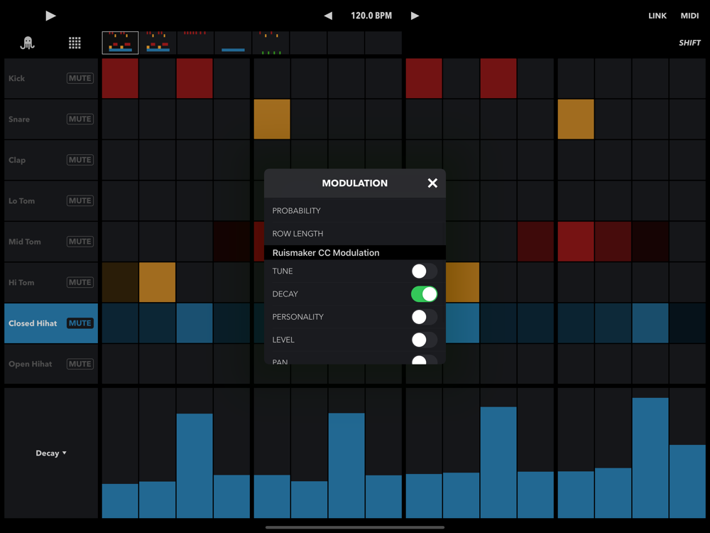Image resolution: width=710 pixels, height=533 pixels.
Task: Select the first pattern thumbnail
Action: pos(120,43)
